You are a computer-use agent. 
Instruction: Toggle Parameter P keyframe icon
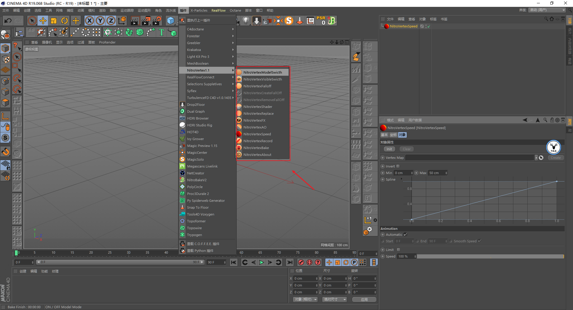point(354,262)
